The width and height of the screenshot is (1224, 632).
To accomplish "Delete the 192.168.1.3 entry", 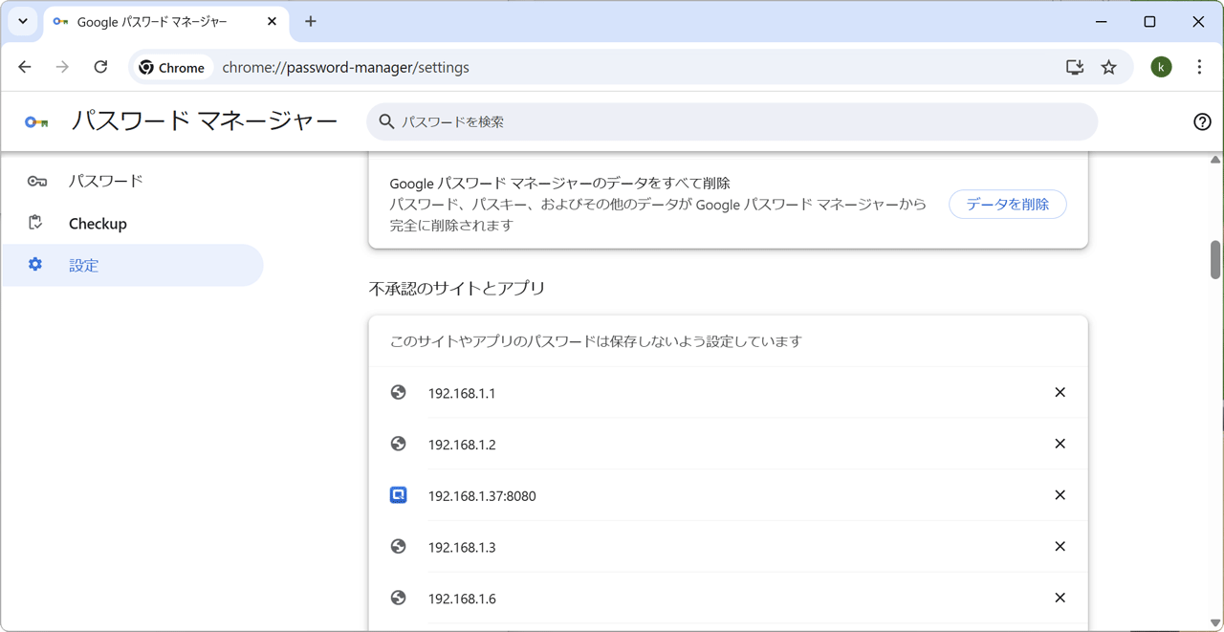I will click(x=1060, y=547).
